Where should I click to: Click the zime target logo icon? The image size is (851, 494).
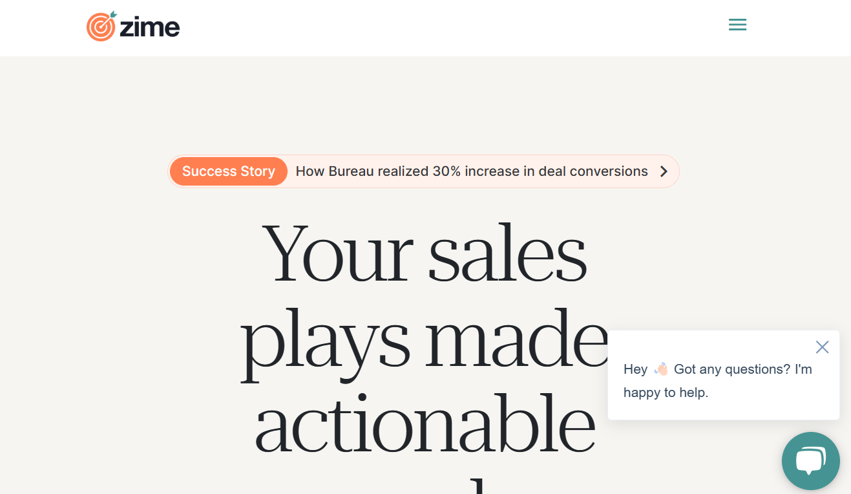coord(101,27)
